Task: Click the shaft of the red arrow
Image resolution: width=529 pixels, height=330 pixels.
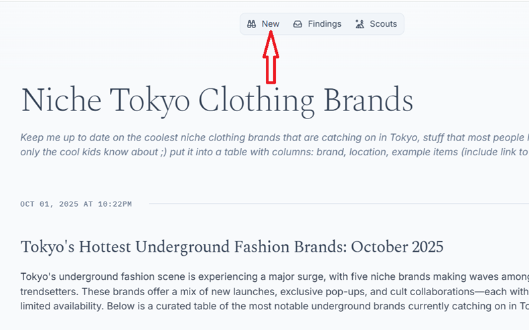Action: point(270,70)
